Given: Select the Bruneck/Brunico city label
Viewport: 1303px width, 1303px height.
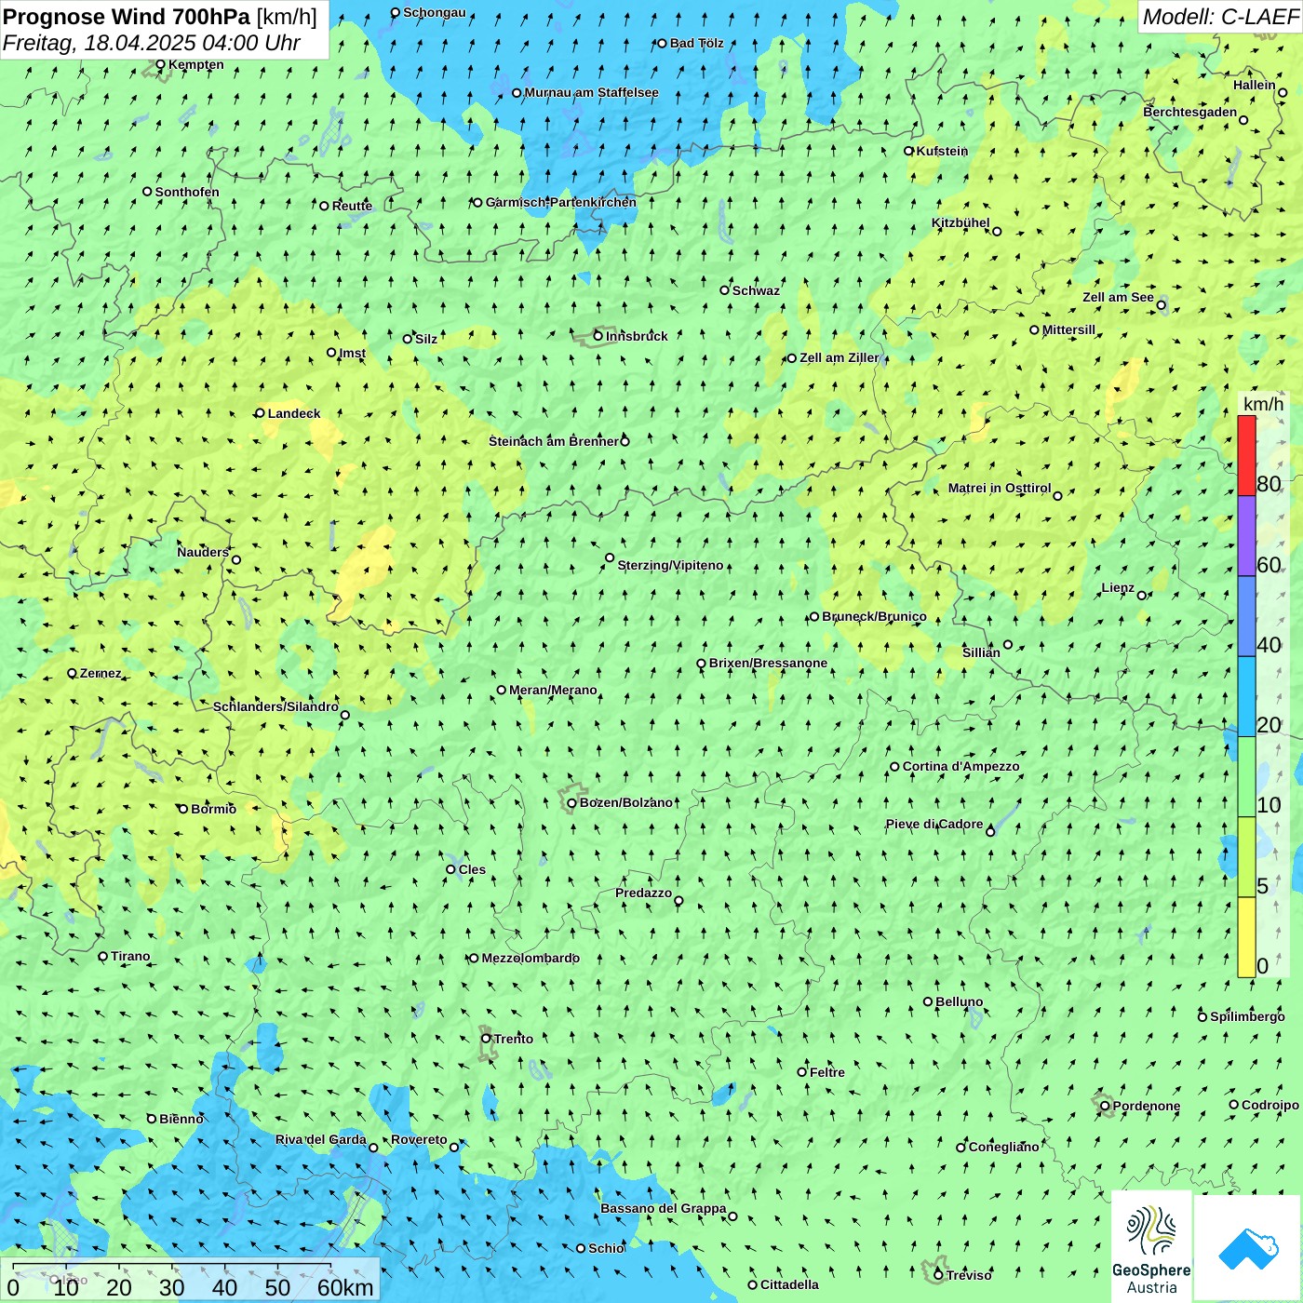Looking at the screenshot, I should (874, 616).
